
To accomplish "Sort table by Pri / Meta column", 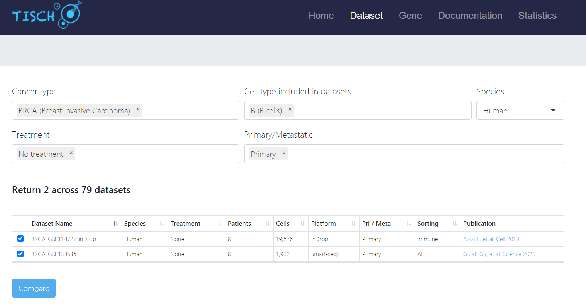I will click(x=387, y=224).
